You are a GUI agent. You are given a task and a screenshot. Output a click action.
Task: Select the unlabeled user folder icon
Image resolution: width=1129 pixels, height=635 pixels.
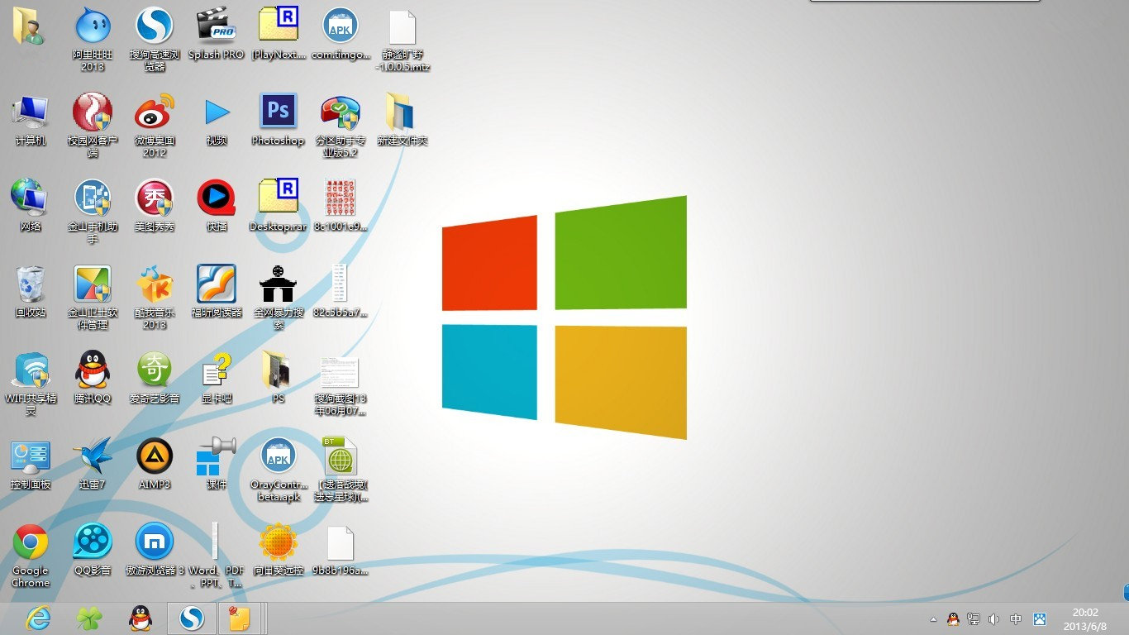[29, 26]
